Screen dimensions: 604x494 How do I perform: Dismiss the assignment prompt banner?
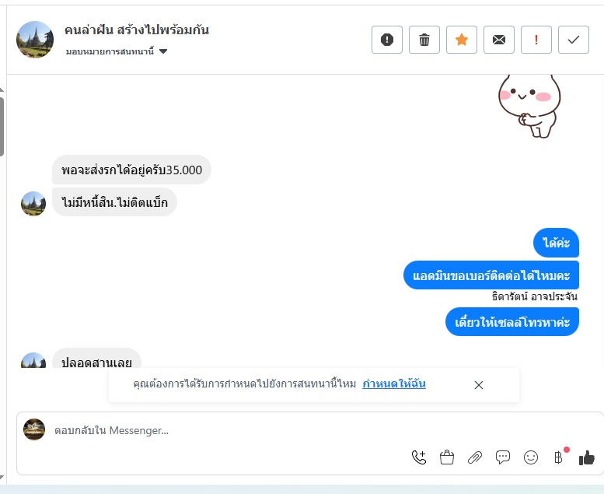coord(479,385)
